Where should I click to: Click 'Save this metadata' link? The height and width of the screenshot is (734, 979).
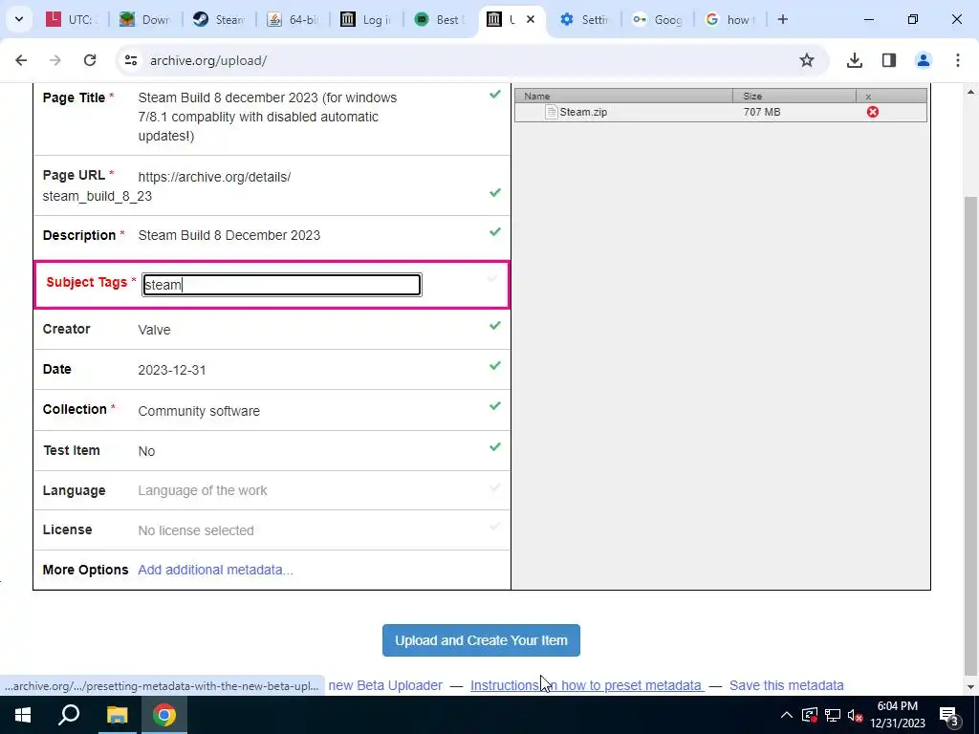point(786,685)
